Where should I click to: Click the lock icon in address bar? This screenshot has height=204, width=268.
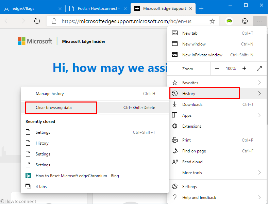tap(54, 21)
